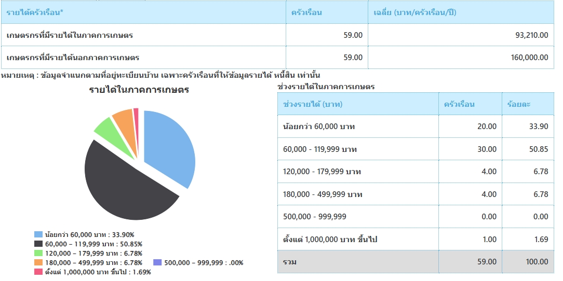Click the green legend swatch for 120,000 – 179,999 บาท

[38, 254]
